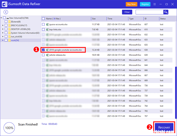
Task: Click the lost_dir folder icon
Action: tap(9, 37)
